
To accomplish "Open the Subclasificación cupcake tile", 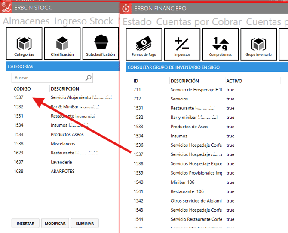I will 100,44.
